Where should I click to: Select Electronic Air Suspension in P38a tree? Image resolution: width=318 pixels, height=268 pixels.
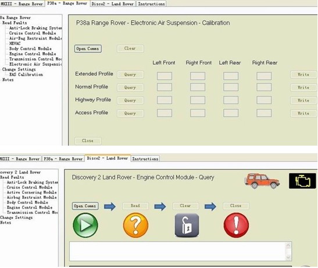tap(35, 64)
